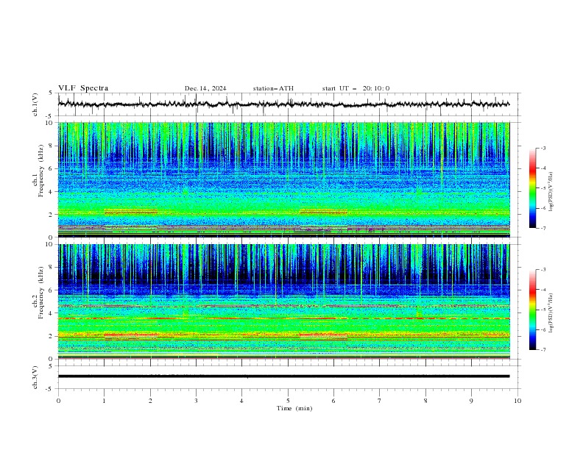583x450 pixels.
Task: Click the ch.2 spectrogram color bar
Action: tap(532, 310)
